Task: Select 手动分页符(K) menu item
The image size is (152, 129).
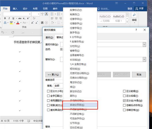Action: click(80, 105)
